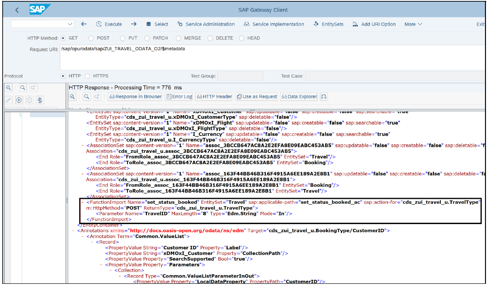Open the More dropdown menu
This screenshot has height=286, width=489.
click(x=412, y=24)
